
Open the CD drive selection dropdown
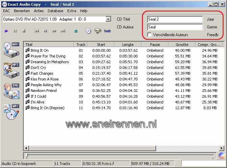point(108,19)
